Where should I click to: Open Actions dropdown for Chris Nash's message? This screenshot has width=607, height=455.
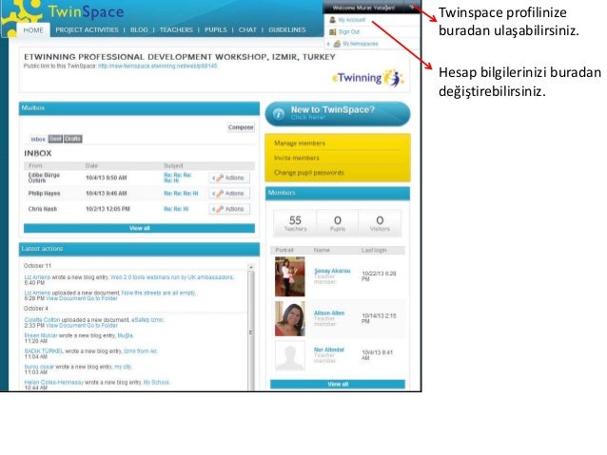pos(229,209)
